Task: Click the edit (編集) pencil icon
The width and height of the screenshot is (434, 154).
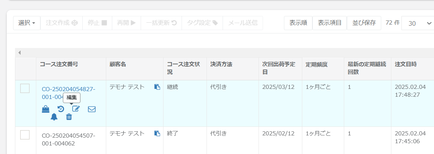Action: click(76, 109)
